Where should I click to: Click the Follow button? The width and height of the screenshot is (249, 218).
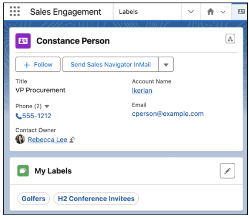click(x=38, y=64)
